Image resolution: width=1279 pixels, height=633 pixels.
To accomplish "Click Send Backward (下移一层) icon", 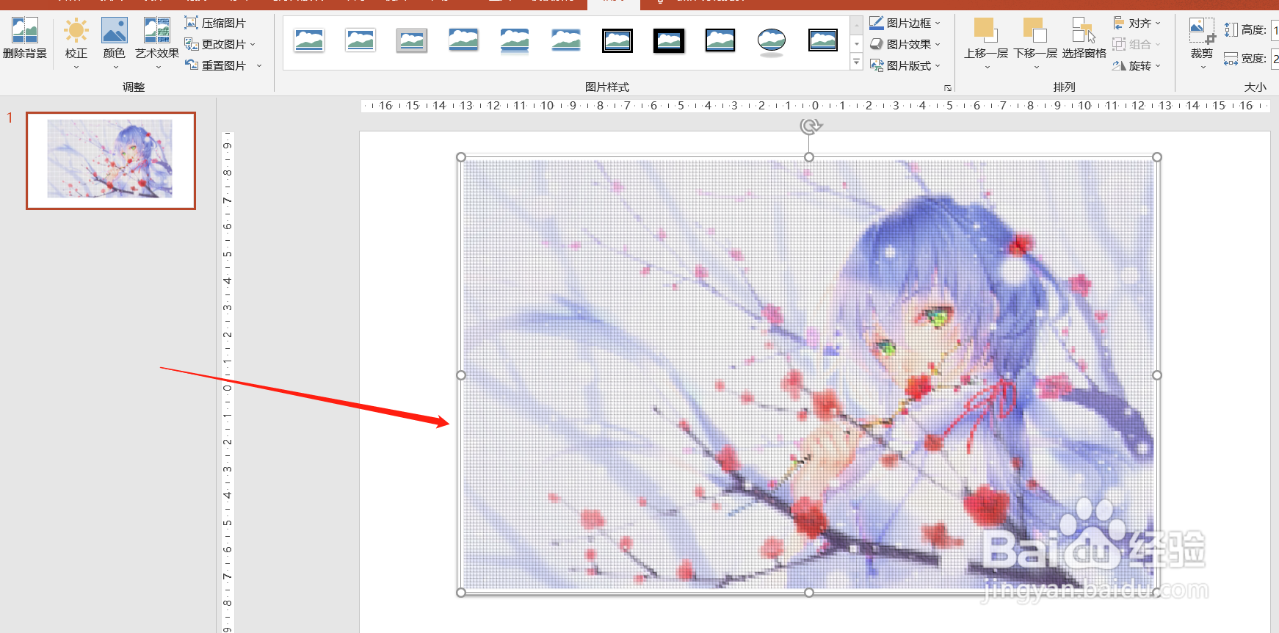I will (x=1035, y=30).
